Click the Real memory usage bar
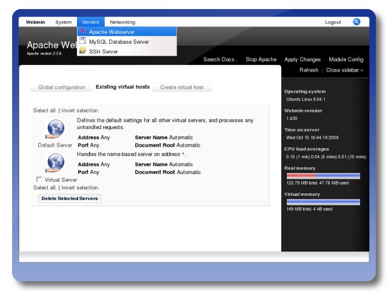The width and height of the screenshot is (388, 291). [323, 176]
